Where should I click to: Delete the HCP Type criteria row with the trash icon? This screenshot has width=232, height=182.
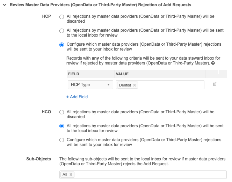pos(215,84)
